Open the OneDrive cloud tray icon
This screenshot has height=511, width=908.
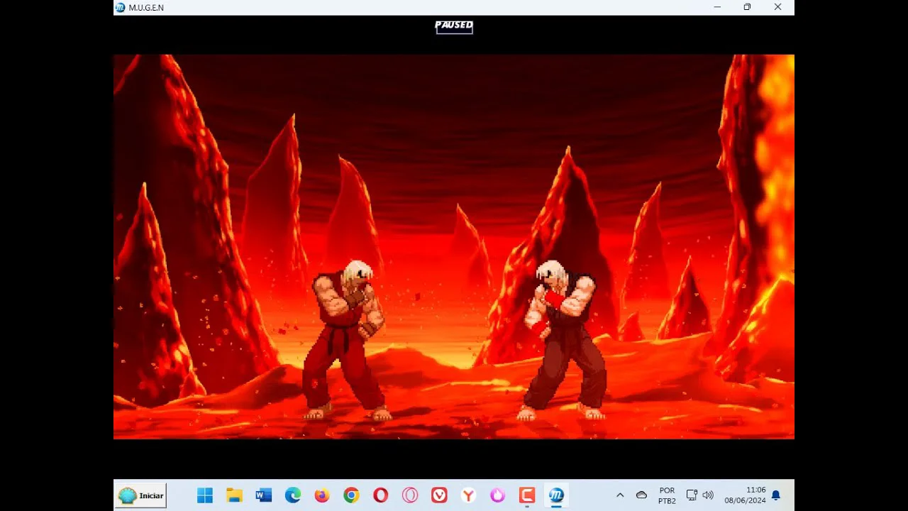pos(641,495)
